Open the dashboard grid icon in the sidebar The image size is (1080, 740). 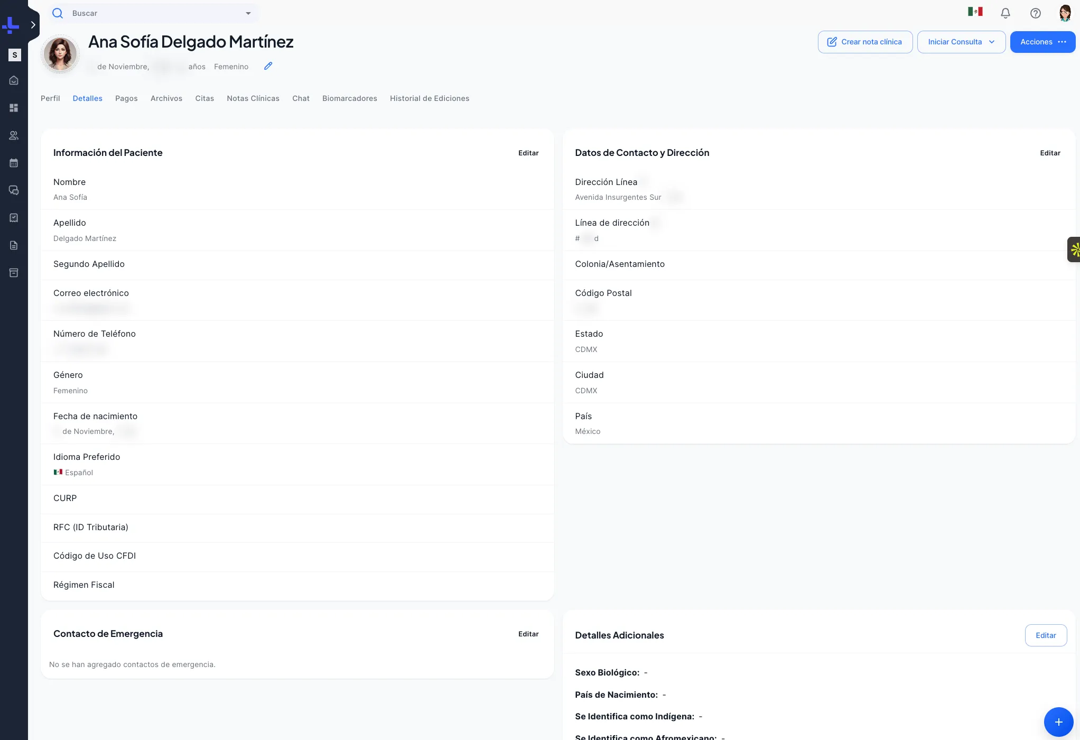click(x=14, y=108)
